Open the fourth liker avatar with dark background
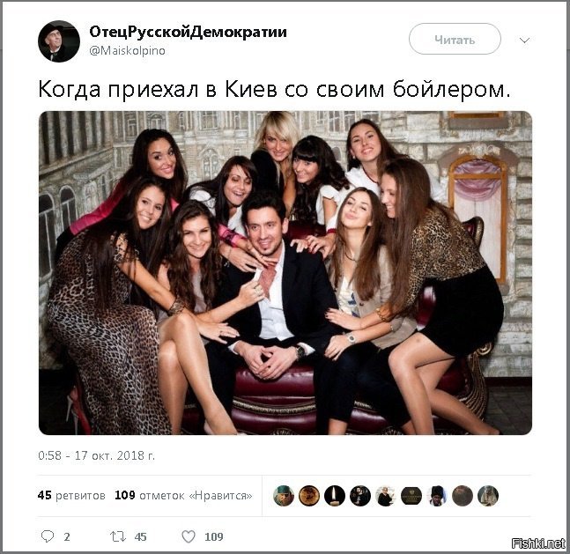Image resolution: width=570 pixels, height=554 pixels. (x=360, y=496)
